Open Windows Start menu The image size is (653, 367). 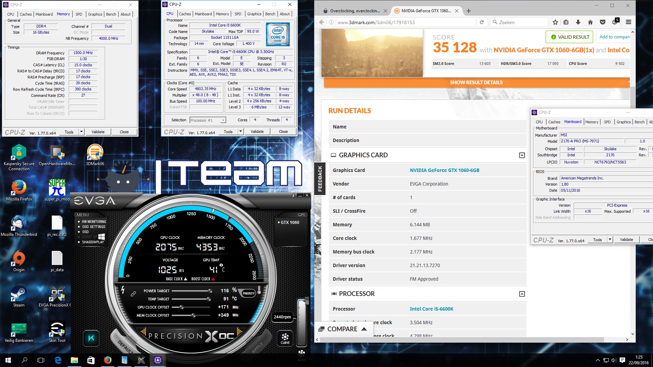[x=8, y=360]
